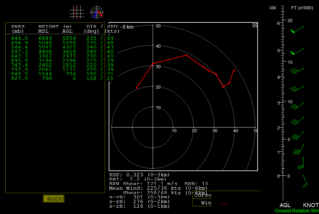Click Mean Wind 225/38 kts readout

coord(158,188)
